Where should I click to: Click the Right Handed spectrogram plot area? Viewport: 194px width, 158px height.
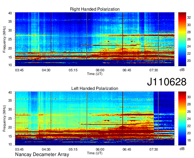click(x=95, y=39)
